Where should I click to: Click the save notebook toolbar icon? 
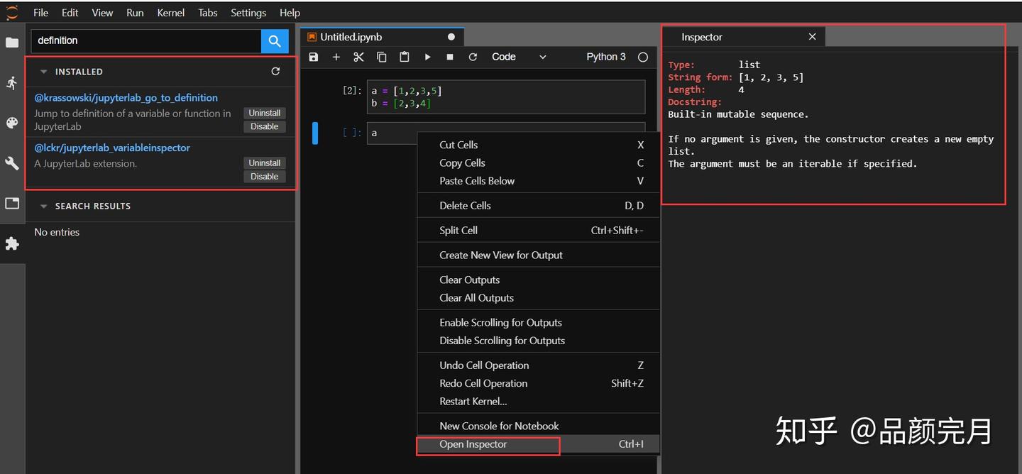tap(314, 57)
